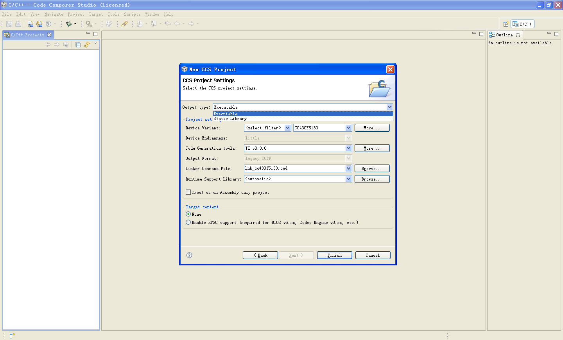Click the fast view icon in status bar
This screenshot has width=563, height=340.
point(12,336)
